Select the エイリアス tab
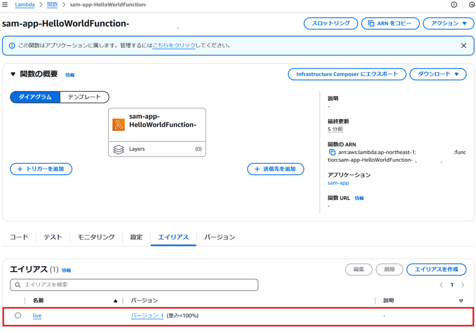 click(x=173, y=237)
